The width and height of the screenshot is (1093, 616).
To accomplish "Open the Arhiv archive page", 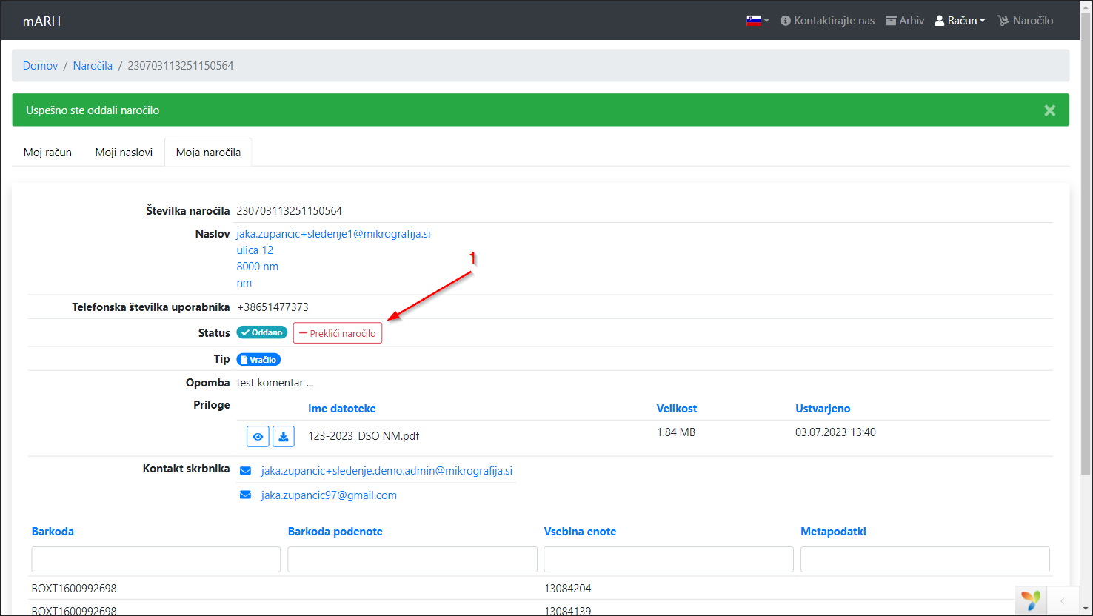I will (905, 21).
